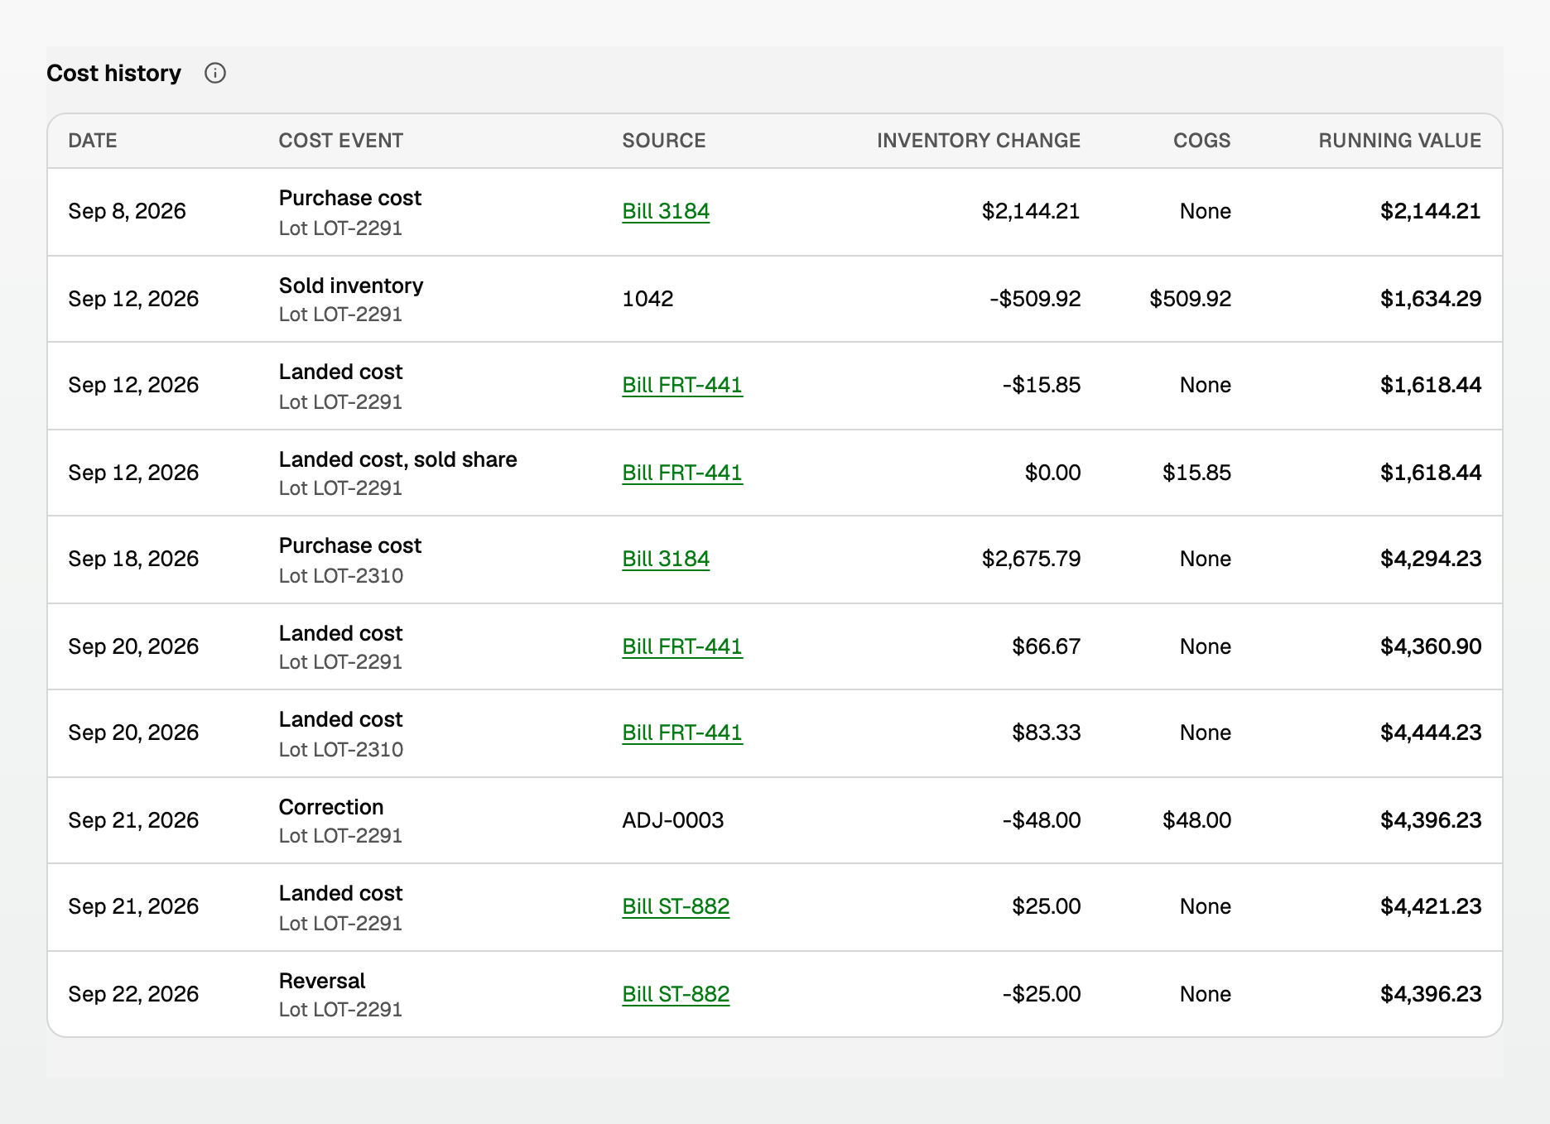Select the $0.00 inventory change value
The width and height of the screenshot is (1550, 1124).
tap(1052, 473)
